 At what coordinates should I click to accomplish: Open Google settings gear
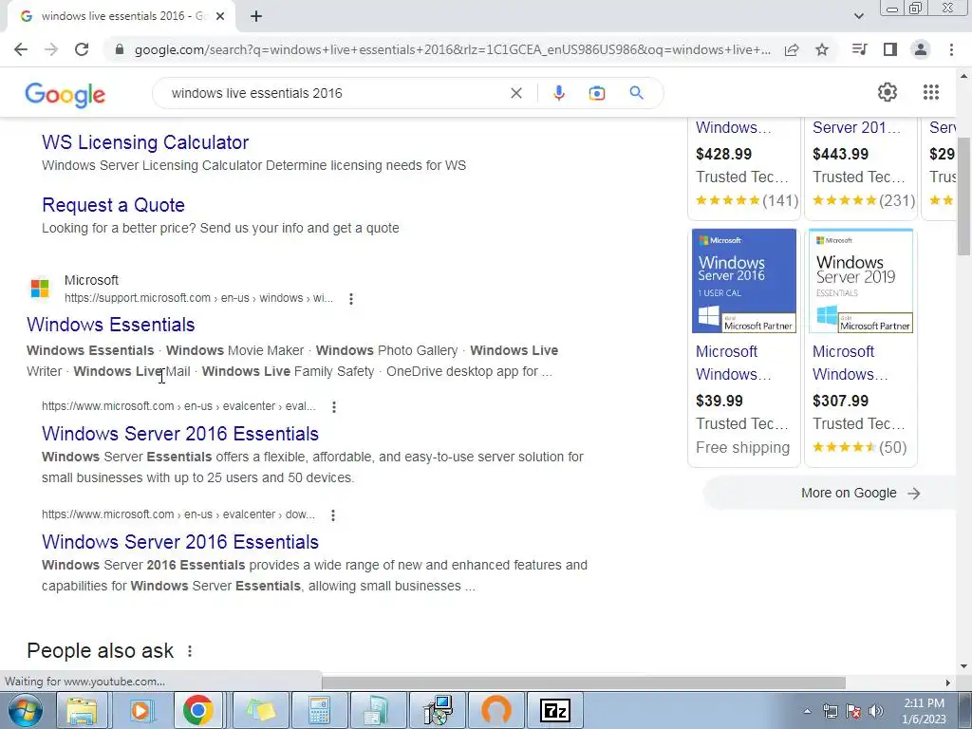pos(888,92)
